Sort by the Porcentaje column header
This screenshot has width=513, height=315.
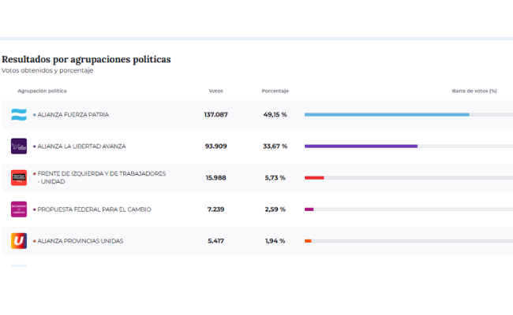[275, 91]
